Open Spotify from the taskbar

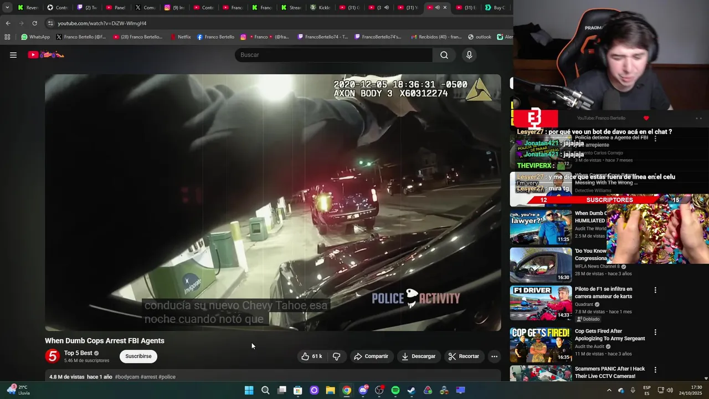click(395, 390)
